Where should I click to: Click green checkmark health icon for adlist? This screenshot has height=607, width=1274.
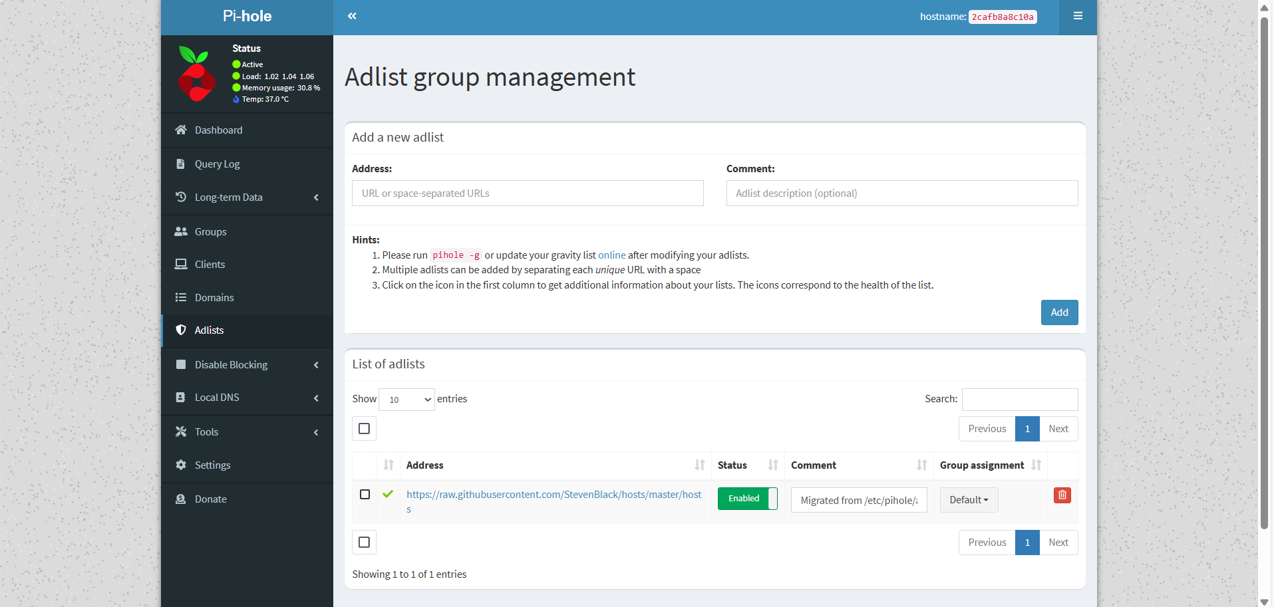388,494
